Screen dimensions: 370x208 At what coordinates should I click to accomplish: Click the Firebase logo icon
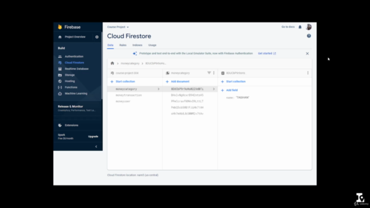[x=60, y=27]
